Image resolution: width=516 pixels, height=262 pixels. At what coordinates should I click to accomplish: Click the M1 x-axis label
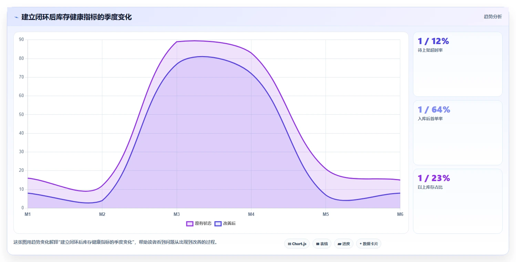[x=28, y=214]
